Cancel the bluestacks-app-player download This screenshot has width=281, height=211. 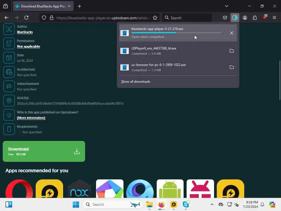pos(232,33)
